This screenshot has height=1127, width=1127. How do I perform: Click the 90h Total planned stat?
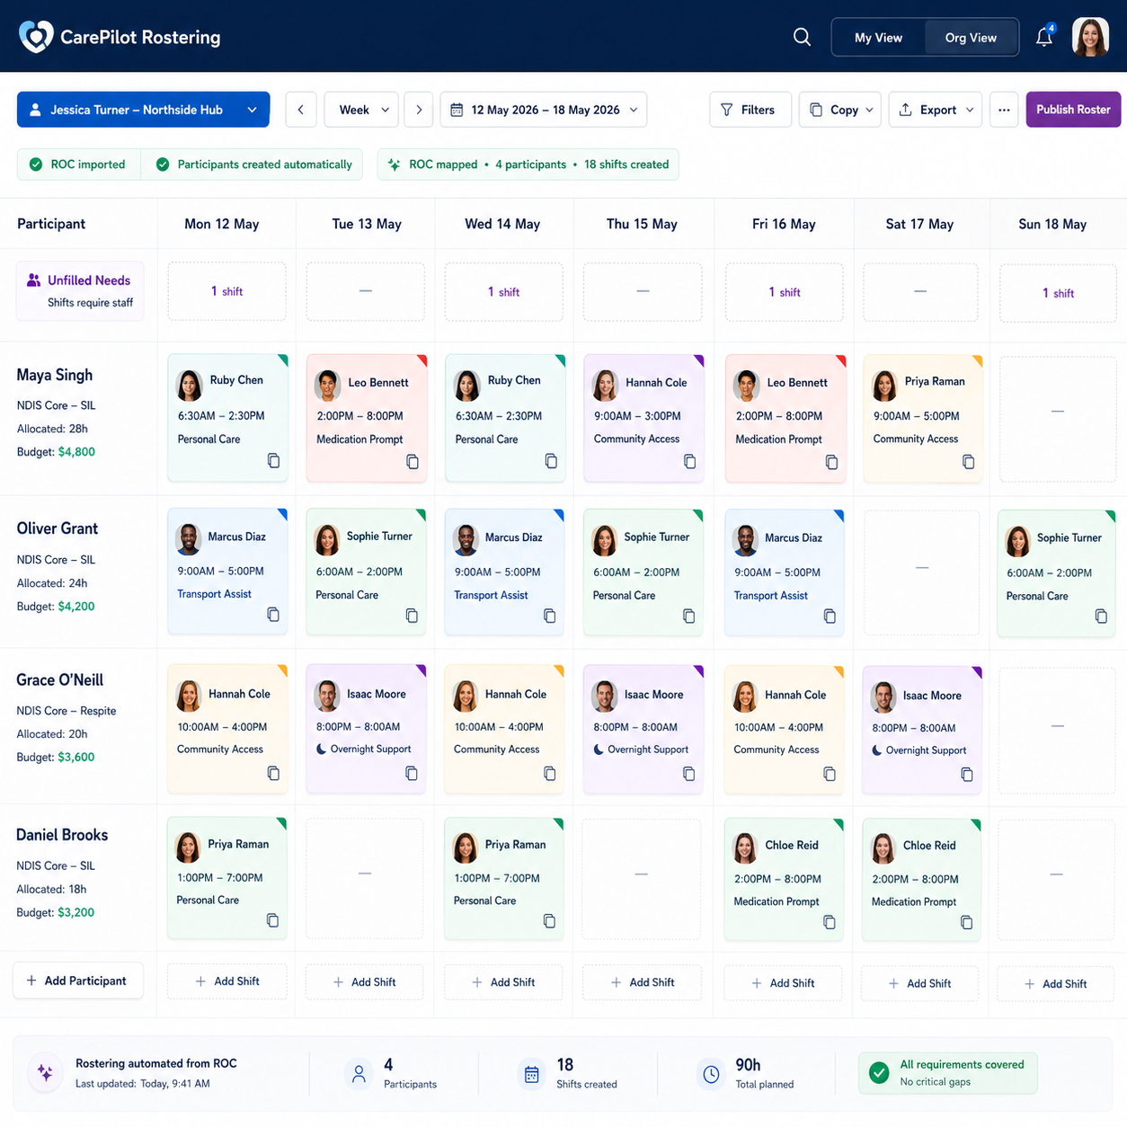pyautogui.click(x=746, y=1074)
